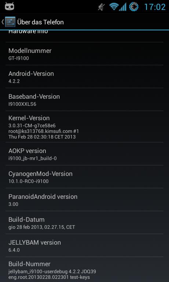Select the Modellnummer GT-I9100 row
Image resolution: width=169 pixels, height=282 pixels.
(x=84, y=54)
